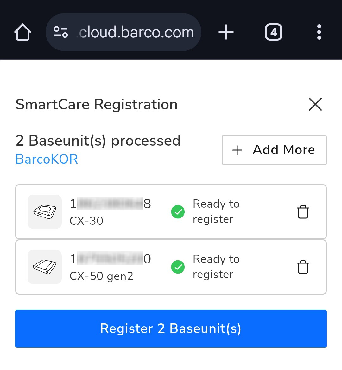This screenshot has height=370, width=342.
Task: Click the CX-30 Ready to register status
Action: [216, 211]
